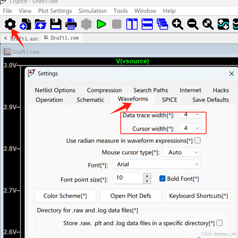Switch to the Netlist Options tab
Screen dimensions: 238x238
[x=55, y=90]
